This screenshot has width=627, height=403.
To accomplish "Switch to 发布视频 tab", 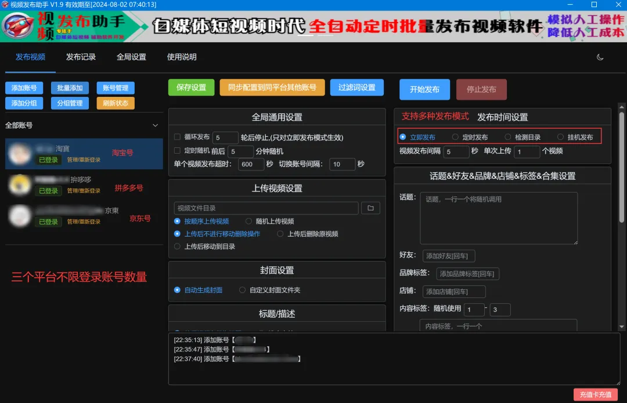I will point(30,57).
